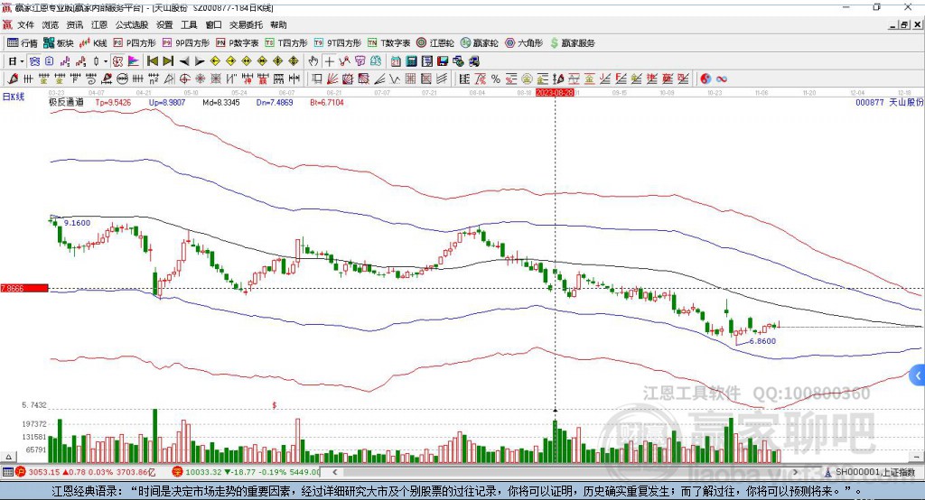Image resolution: width=925 pixels, height=500 pixels.
Task: Toggle the 极反 channel indicator button
Action: (x=117, y=61)
